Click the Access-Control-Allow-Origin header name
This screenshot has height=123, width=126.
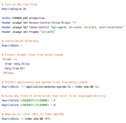[50, 23]
